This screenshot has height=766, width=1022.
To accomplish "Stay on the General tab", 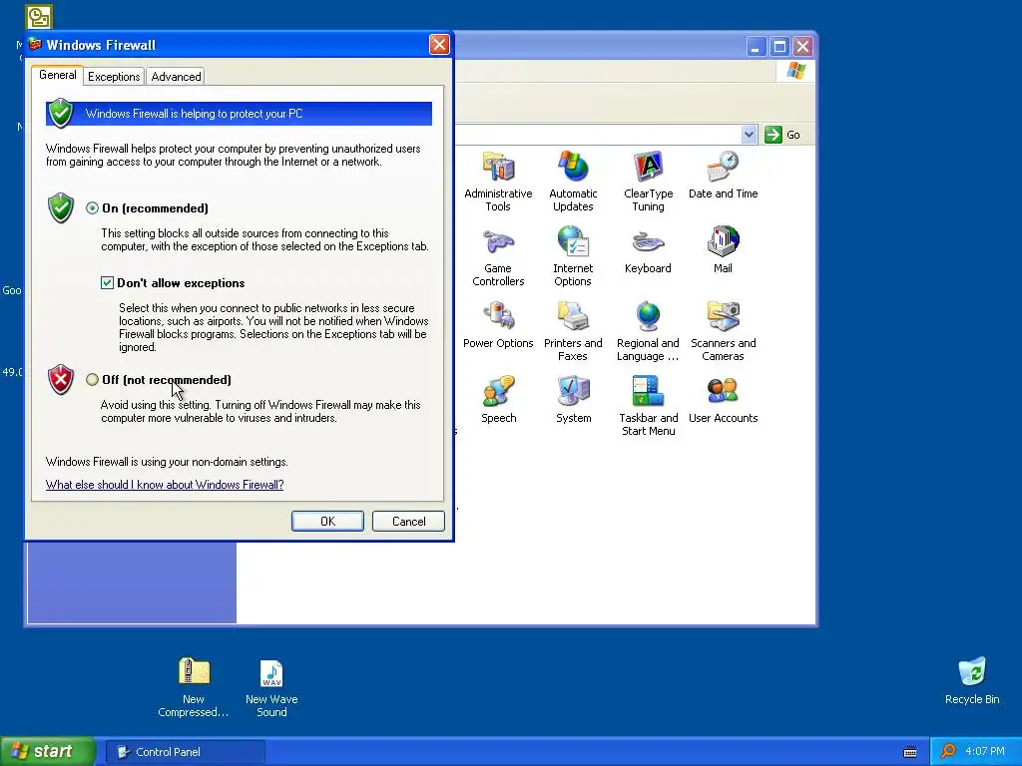I will click(x=57, y=75).
